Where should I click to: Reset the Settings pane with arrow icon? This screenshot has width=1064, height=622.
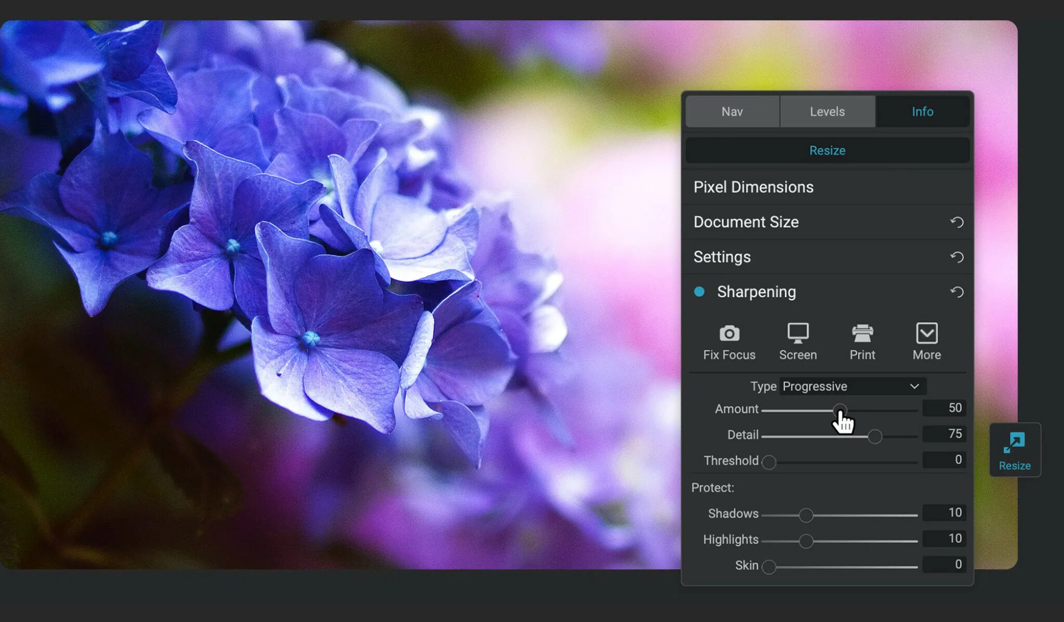tap(956, 257)
